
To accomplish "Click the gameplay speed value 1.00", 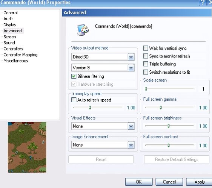I will (x=131, y=108).
